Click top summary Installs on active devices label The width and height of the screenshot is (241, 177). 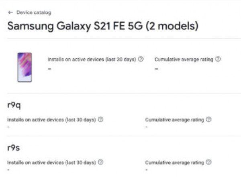pyautogui.click(x=92, y=59)
